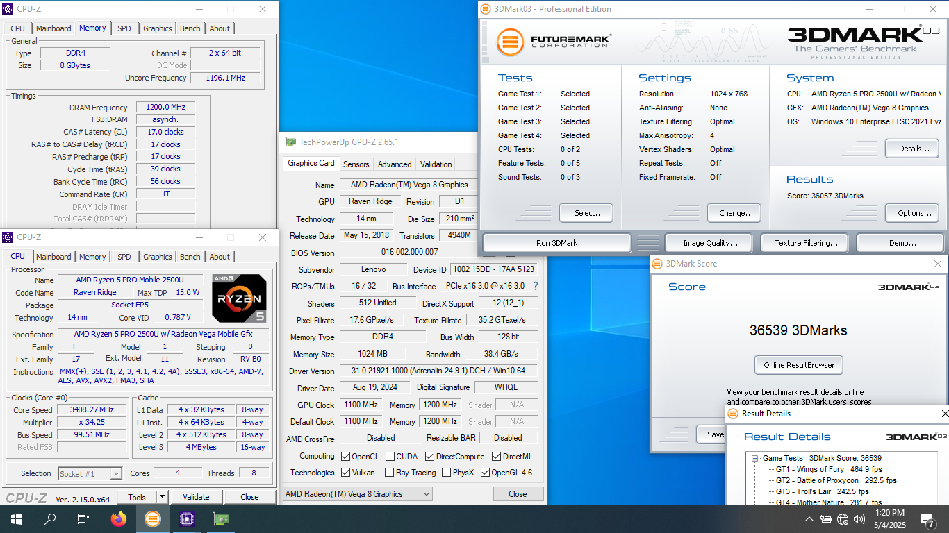This screenshot has height=533, width=949.
Task: Open the GPU selector dropdown in GPU-Z
Action: (x=357, y=494)
